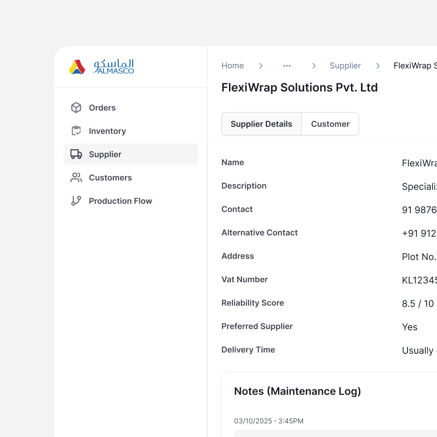Click the Production Flow branch icon
The width and height of the screenshot is (437, 437).
click(x=76, y=201)
